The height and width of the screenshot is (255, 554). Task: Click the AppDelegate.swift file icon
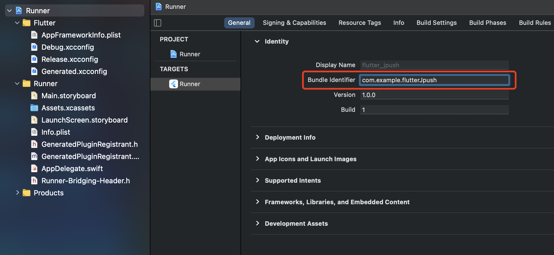click(34, 169)
